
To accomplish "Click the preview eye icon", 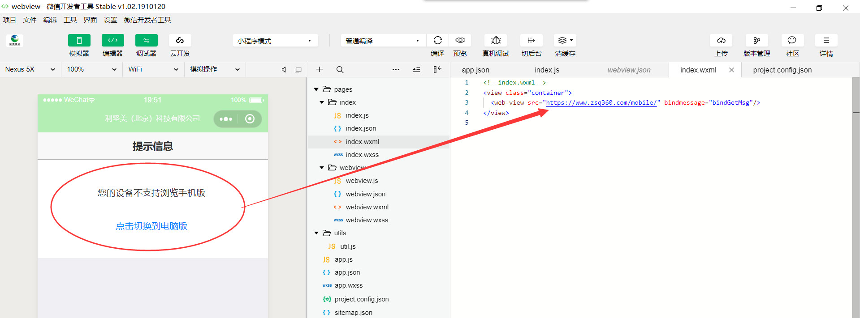I will point(460,40).
